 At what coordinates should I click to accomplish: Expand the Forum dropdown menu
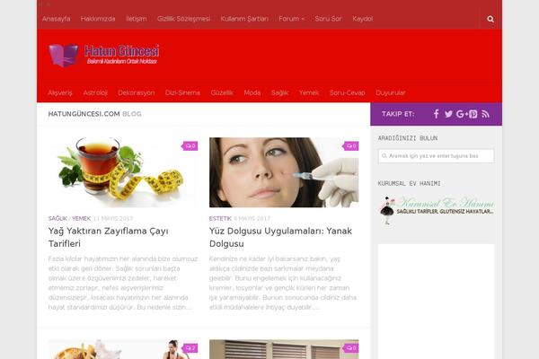pos(291,19)
